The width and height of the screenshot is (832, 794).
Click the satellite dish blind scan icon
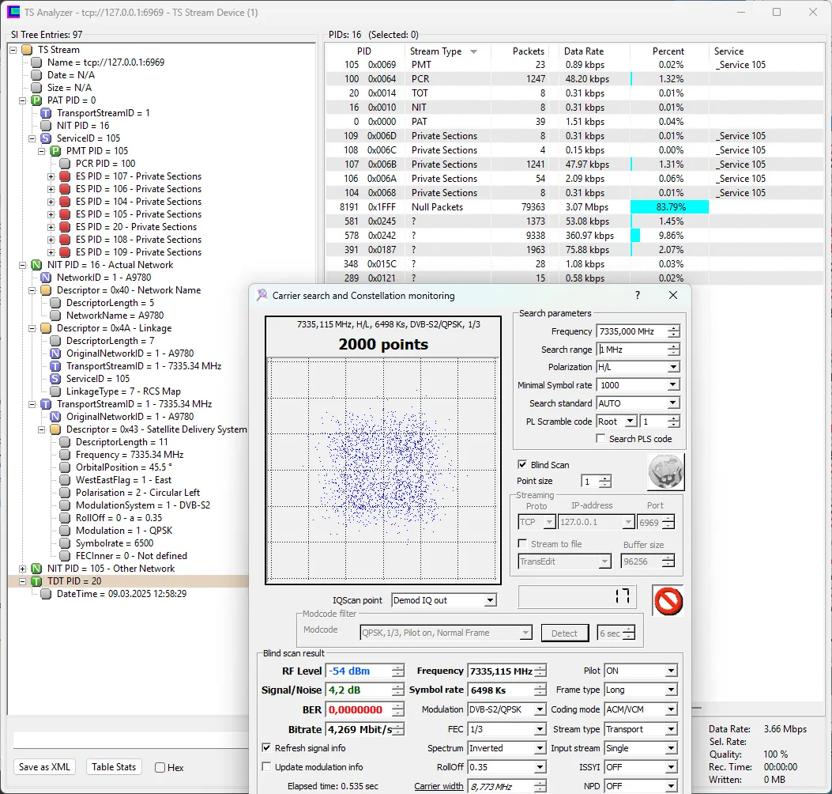click(x=665, y=472)
